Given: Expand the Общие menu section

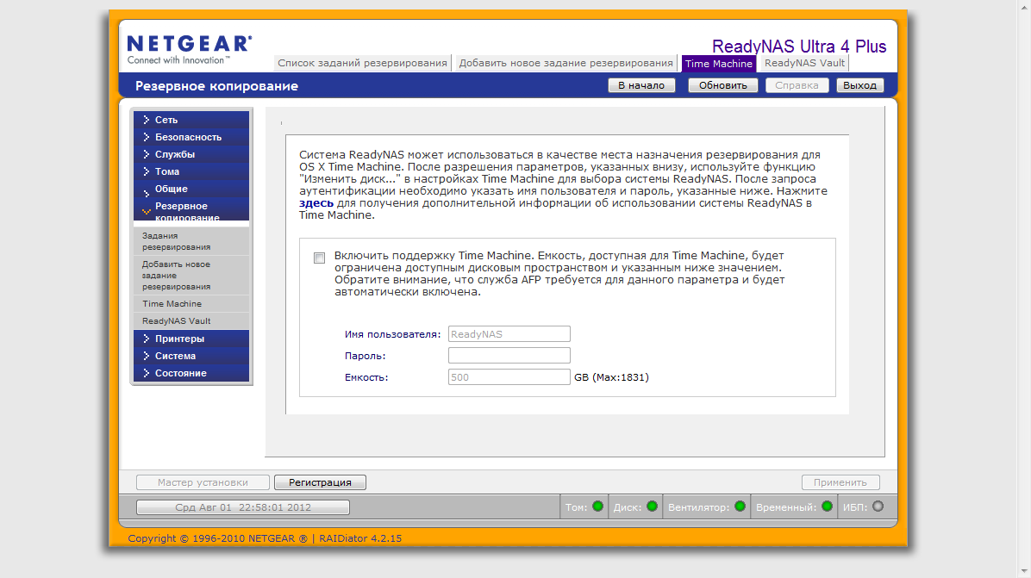Looking at the screenshot, I should click(x=191, y=189).
